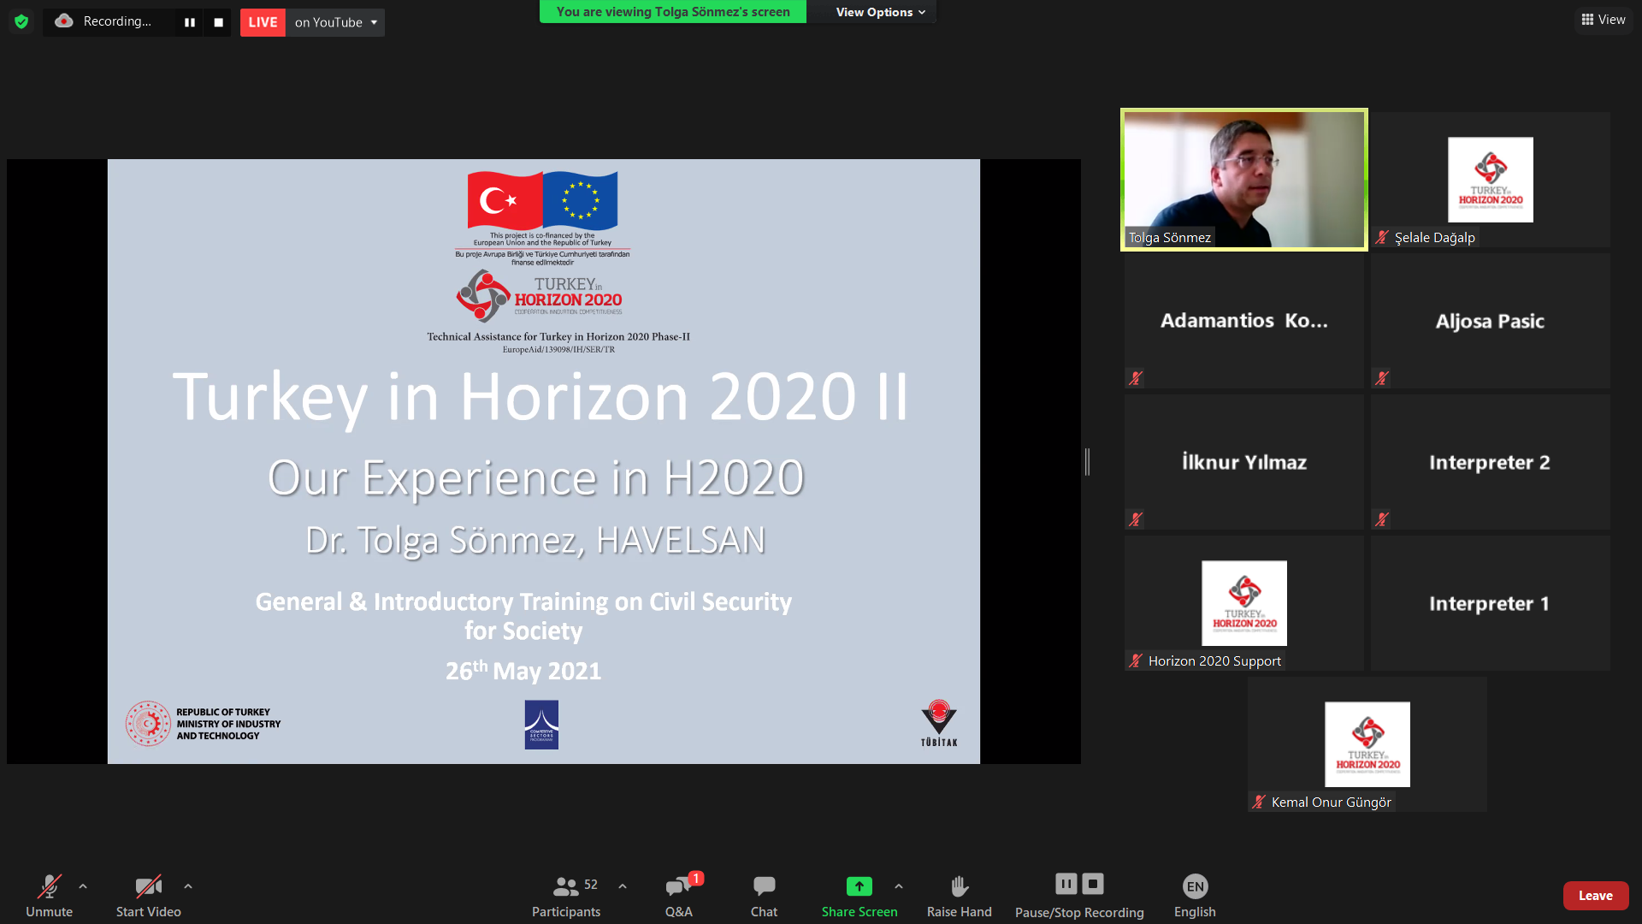Click Pause/Stop Recording in bottom toolbar
The height and width of the screenshot is (924, 1642).
click(x=1078, y=895)
